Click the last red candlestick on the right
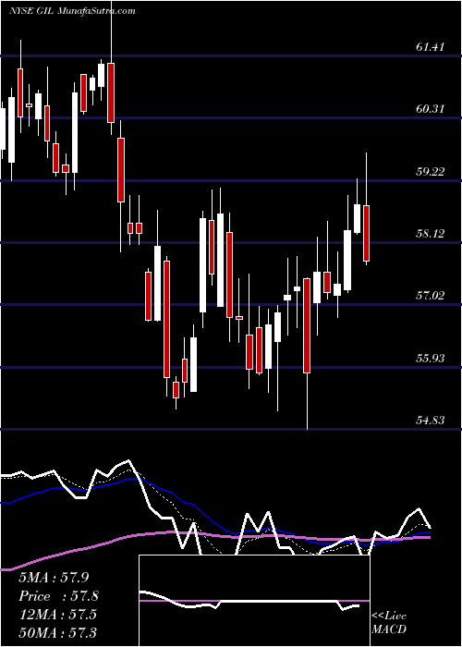This screenshot has height=647, width=462. tap(366, 233)
